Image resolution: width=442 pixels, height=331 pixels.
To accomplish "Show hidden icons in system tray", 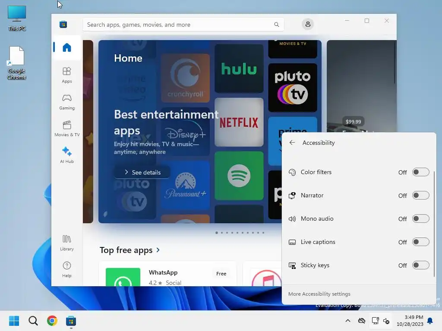I will [348, 321].
